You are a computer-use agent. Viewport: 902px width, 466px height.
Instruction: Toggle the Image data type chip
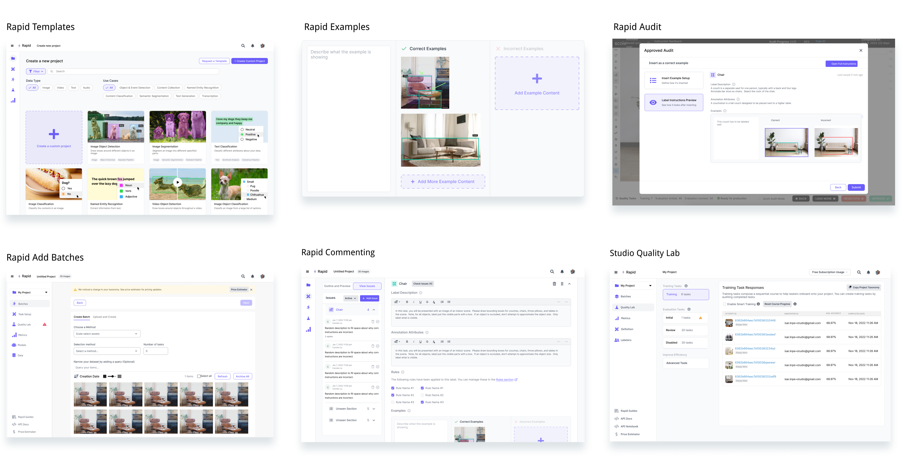(x=46, y=88)
